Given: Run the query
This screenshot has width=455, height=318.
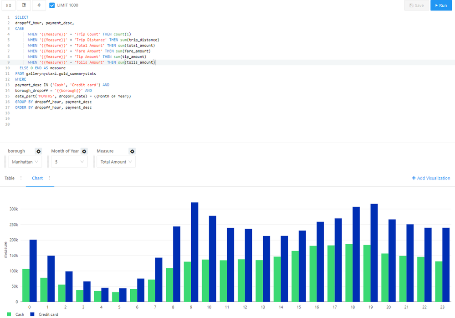Looking at the screenshot, I should pos(441,5).
